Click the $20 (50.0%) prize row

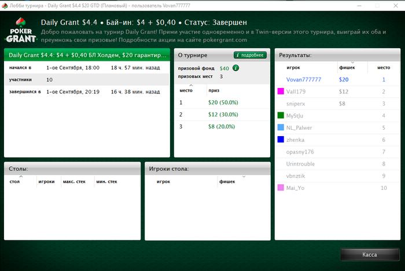(222, 102)
